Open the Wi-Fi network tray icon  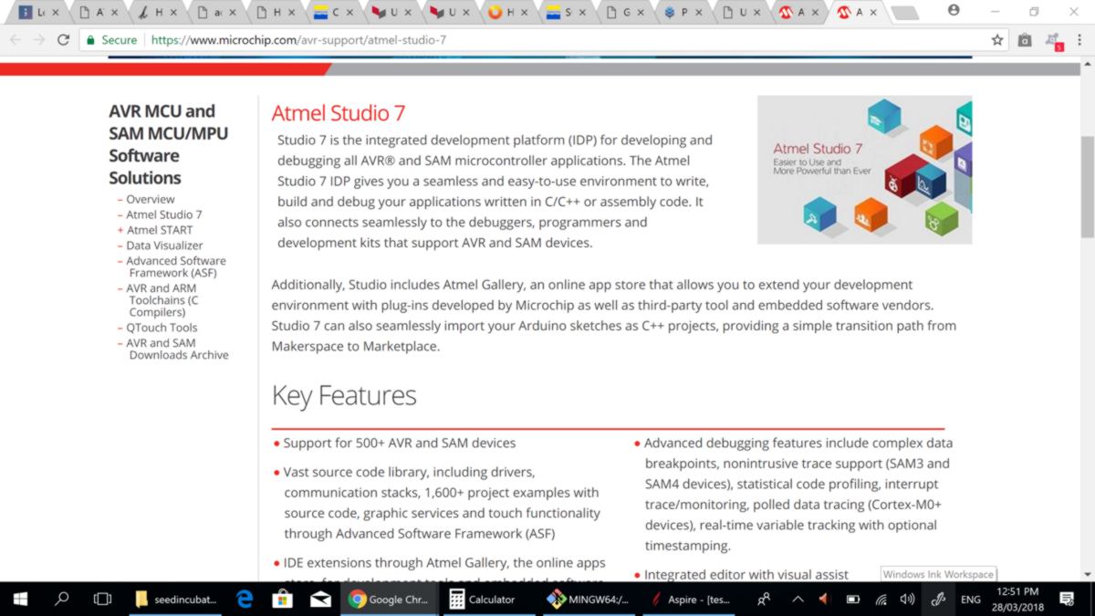click(x=881, y=600)
